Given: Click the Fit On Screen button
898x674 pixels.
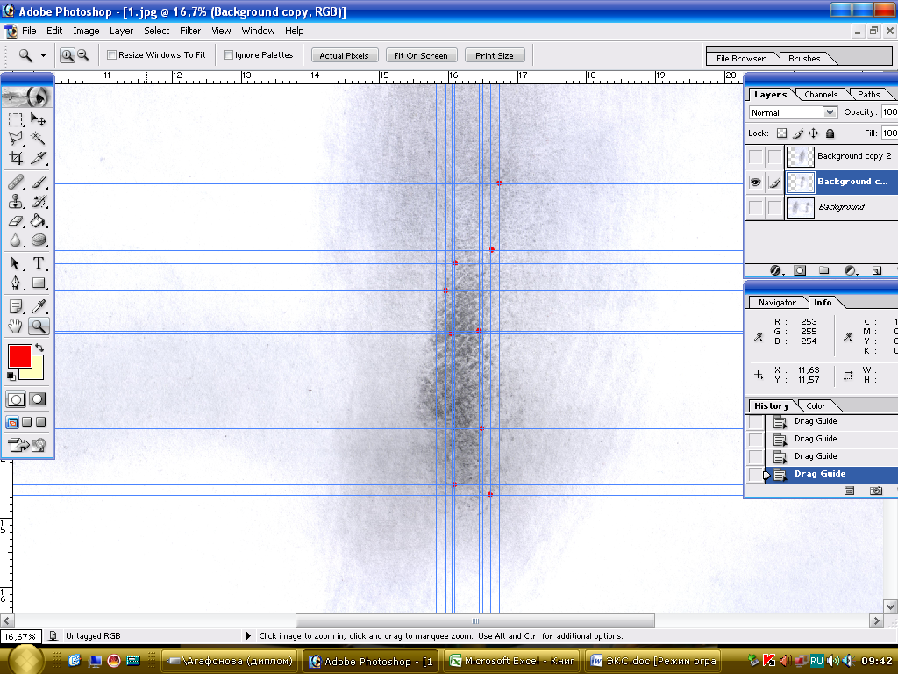Looking at the screenshot, I should tap(420, 55).
